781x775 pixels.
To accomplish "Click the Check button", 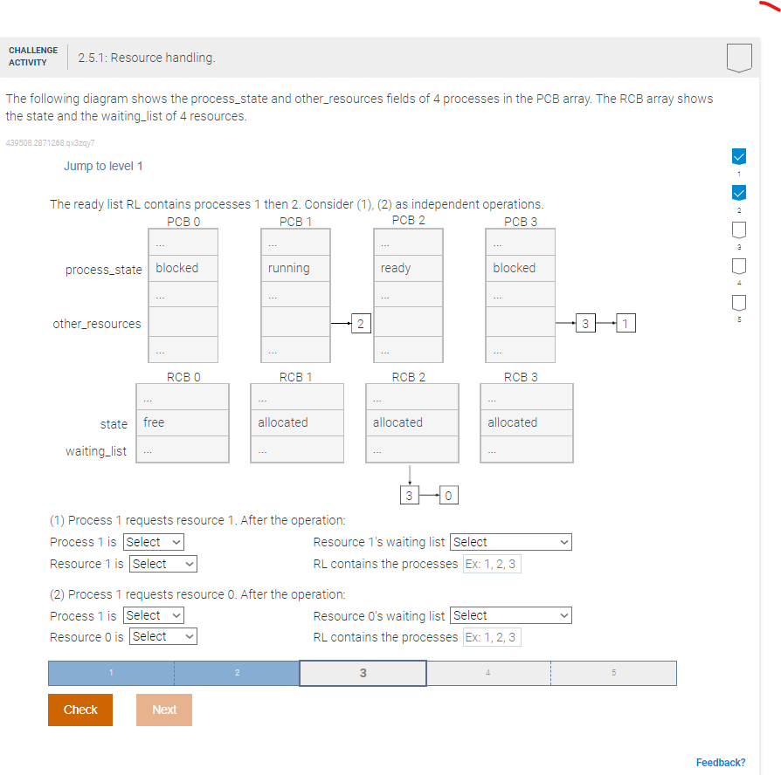I will click(79, 710).
